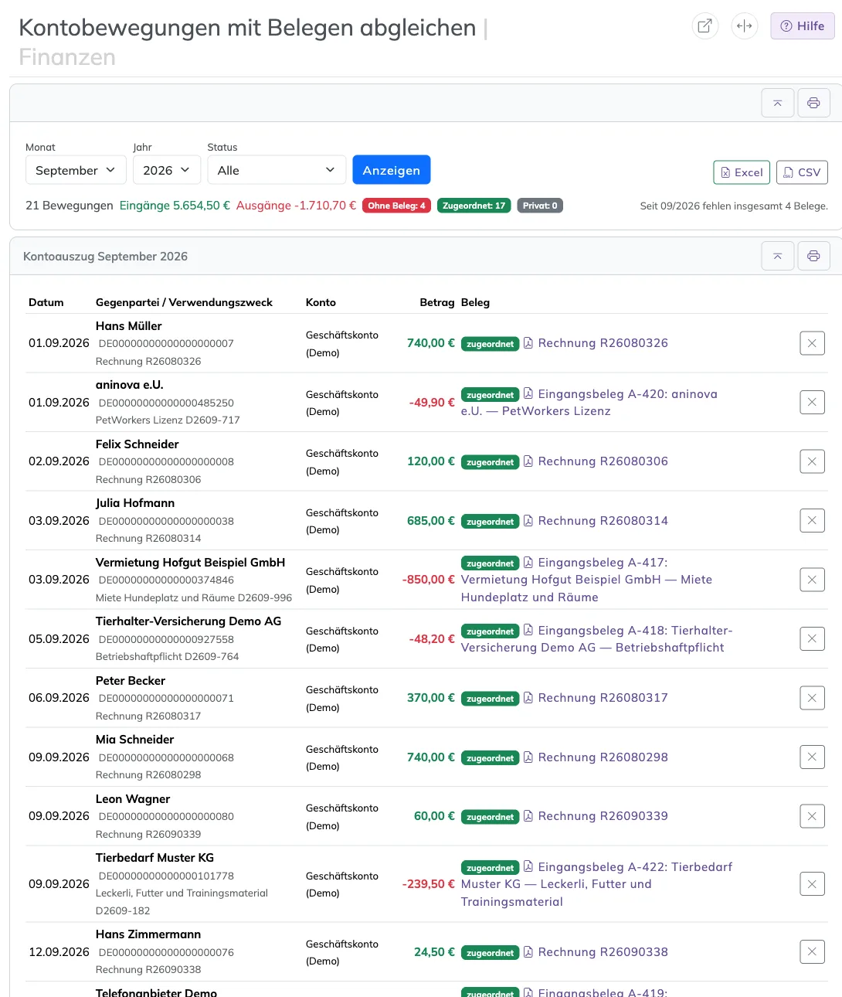Remove receipt from Leon Wagner row

[812, 816]
